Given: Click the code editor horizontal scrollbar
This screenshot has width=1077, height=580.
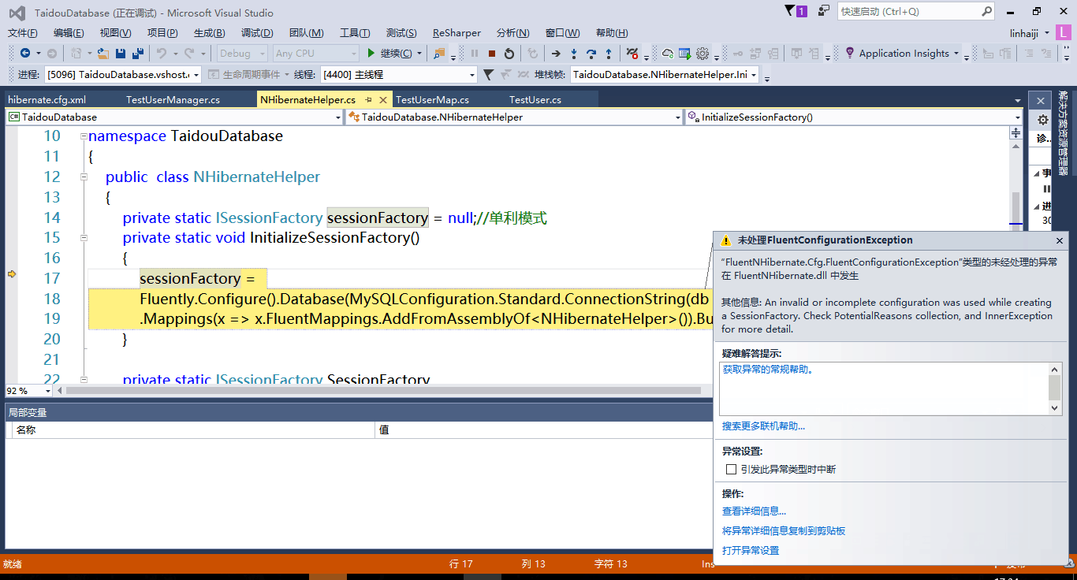Looking at the screenshot, I should pos(383,390).
